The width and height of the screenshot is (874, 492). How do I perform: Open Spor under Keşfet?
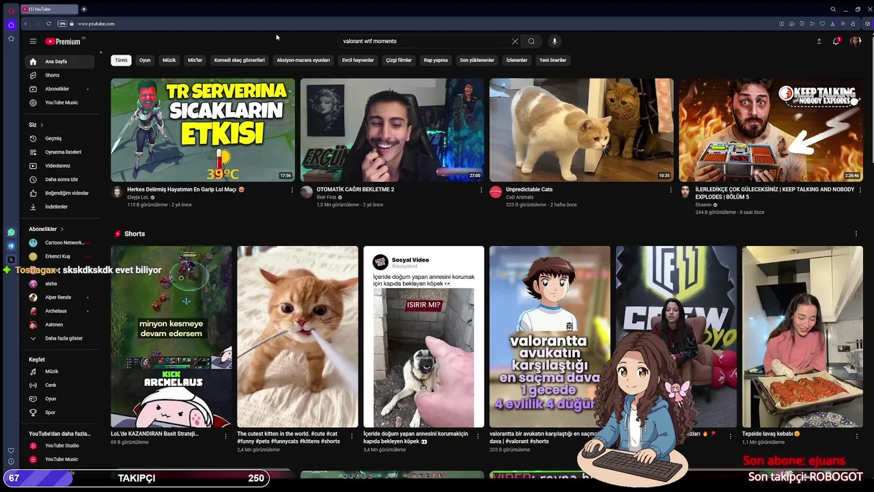[x=61, y=412]
